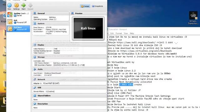Click the Network section icon

click(35, 79)
